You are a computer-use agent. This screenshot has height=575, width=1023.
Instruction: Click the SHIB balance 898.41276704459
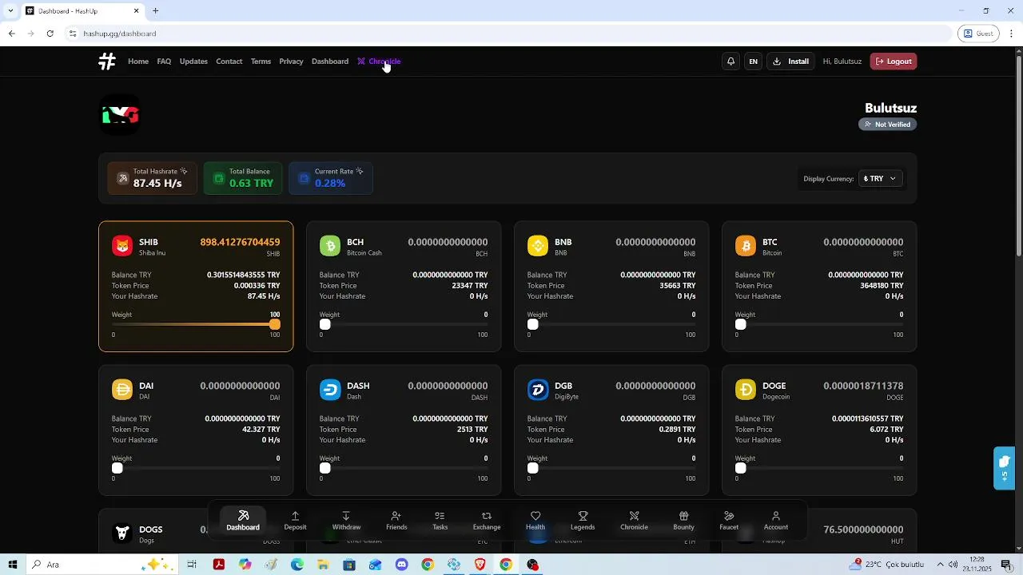click(x=240, y=242)
